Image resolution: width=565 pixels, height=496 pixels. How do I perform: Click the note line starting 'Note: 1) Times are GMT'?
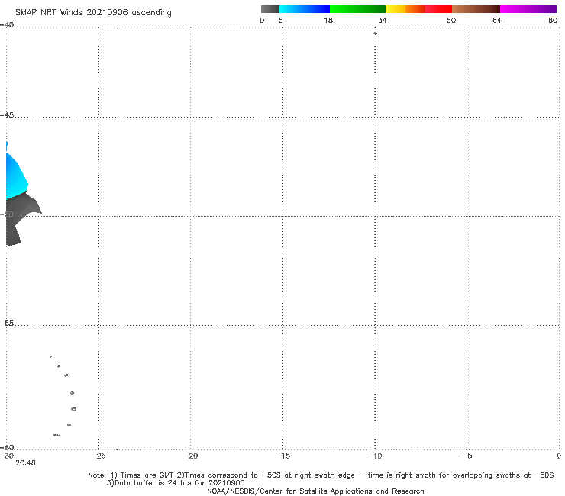point(321,475)
